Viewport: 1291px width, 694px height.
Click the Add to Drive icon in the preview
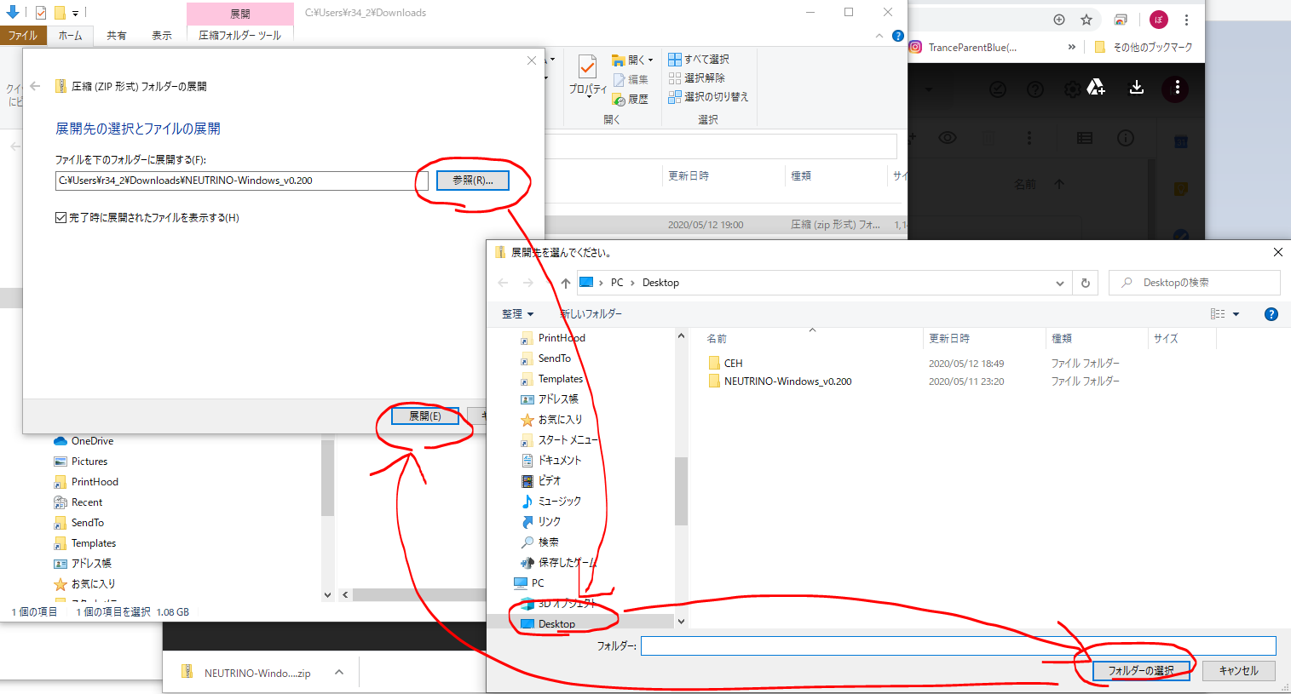pos(1096,88)
